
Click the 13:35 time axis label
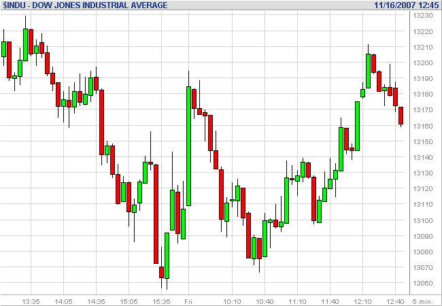pyautogui.click(x=31, y=302)
